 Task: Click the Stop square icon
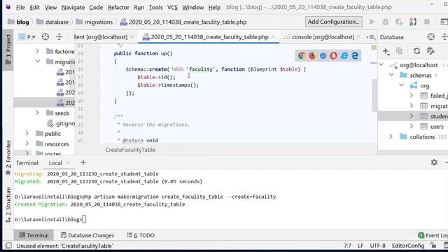(x=426, y=22)
